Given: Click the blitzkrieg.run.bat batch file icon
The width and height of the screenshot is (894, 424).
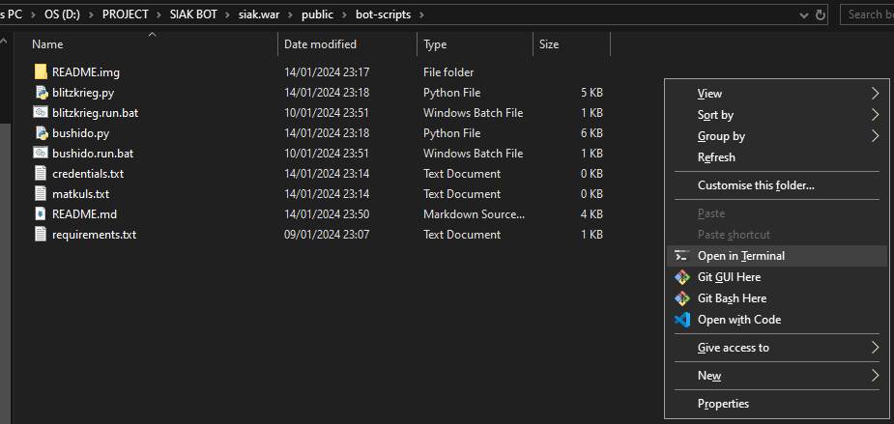Looking at the screenshot, I should pos(41,113).
